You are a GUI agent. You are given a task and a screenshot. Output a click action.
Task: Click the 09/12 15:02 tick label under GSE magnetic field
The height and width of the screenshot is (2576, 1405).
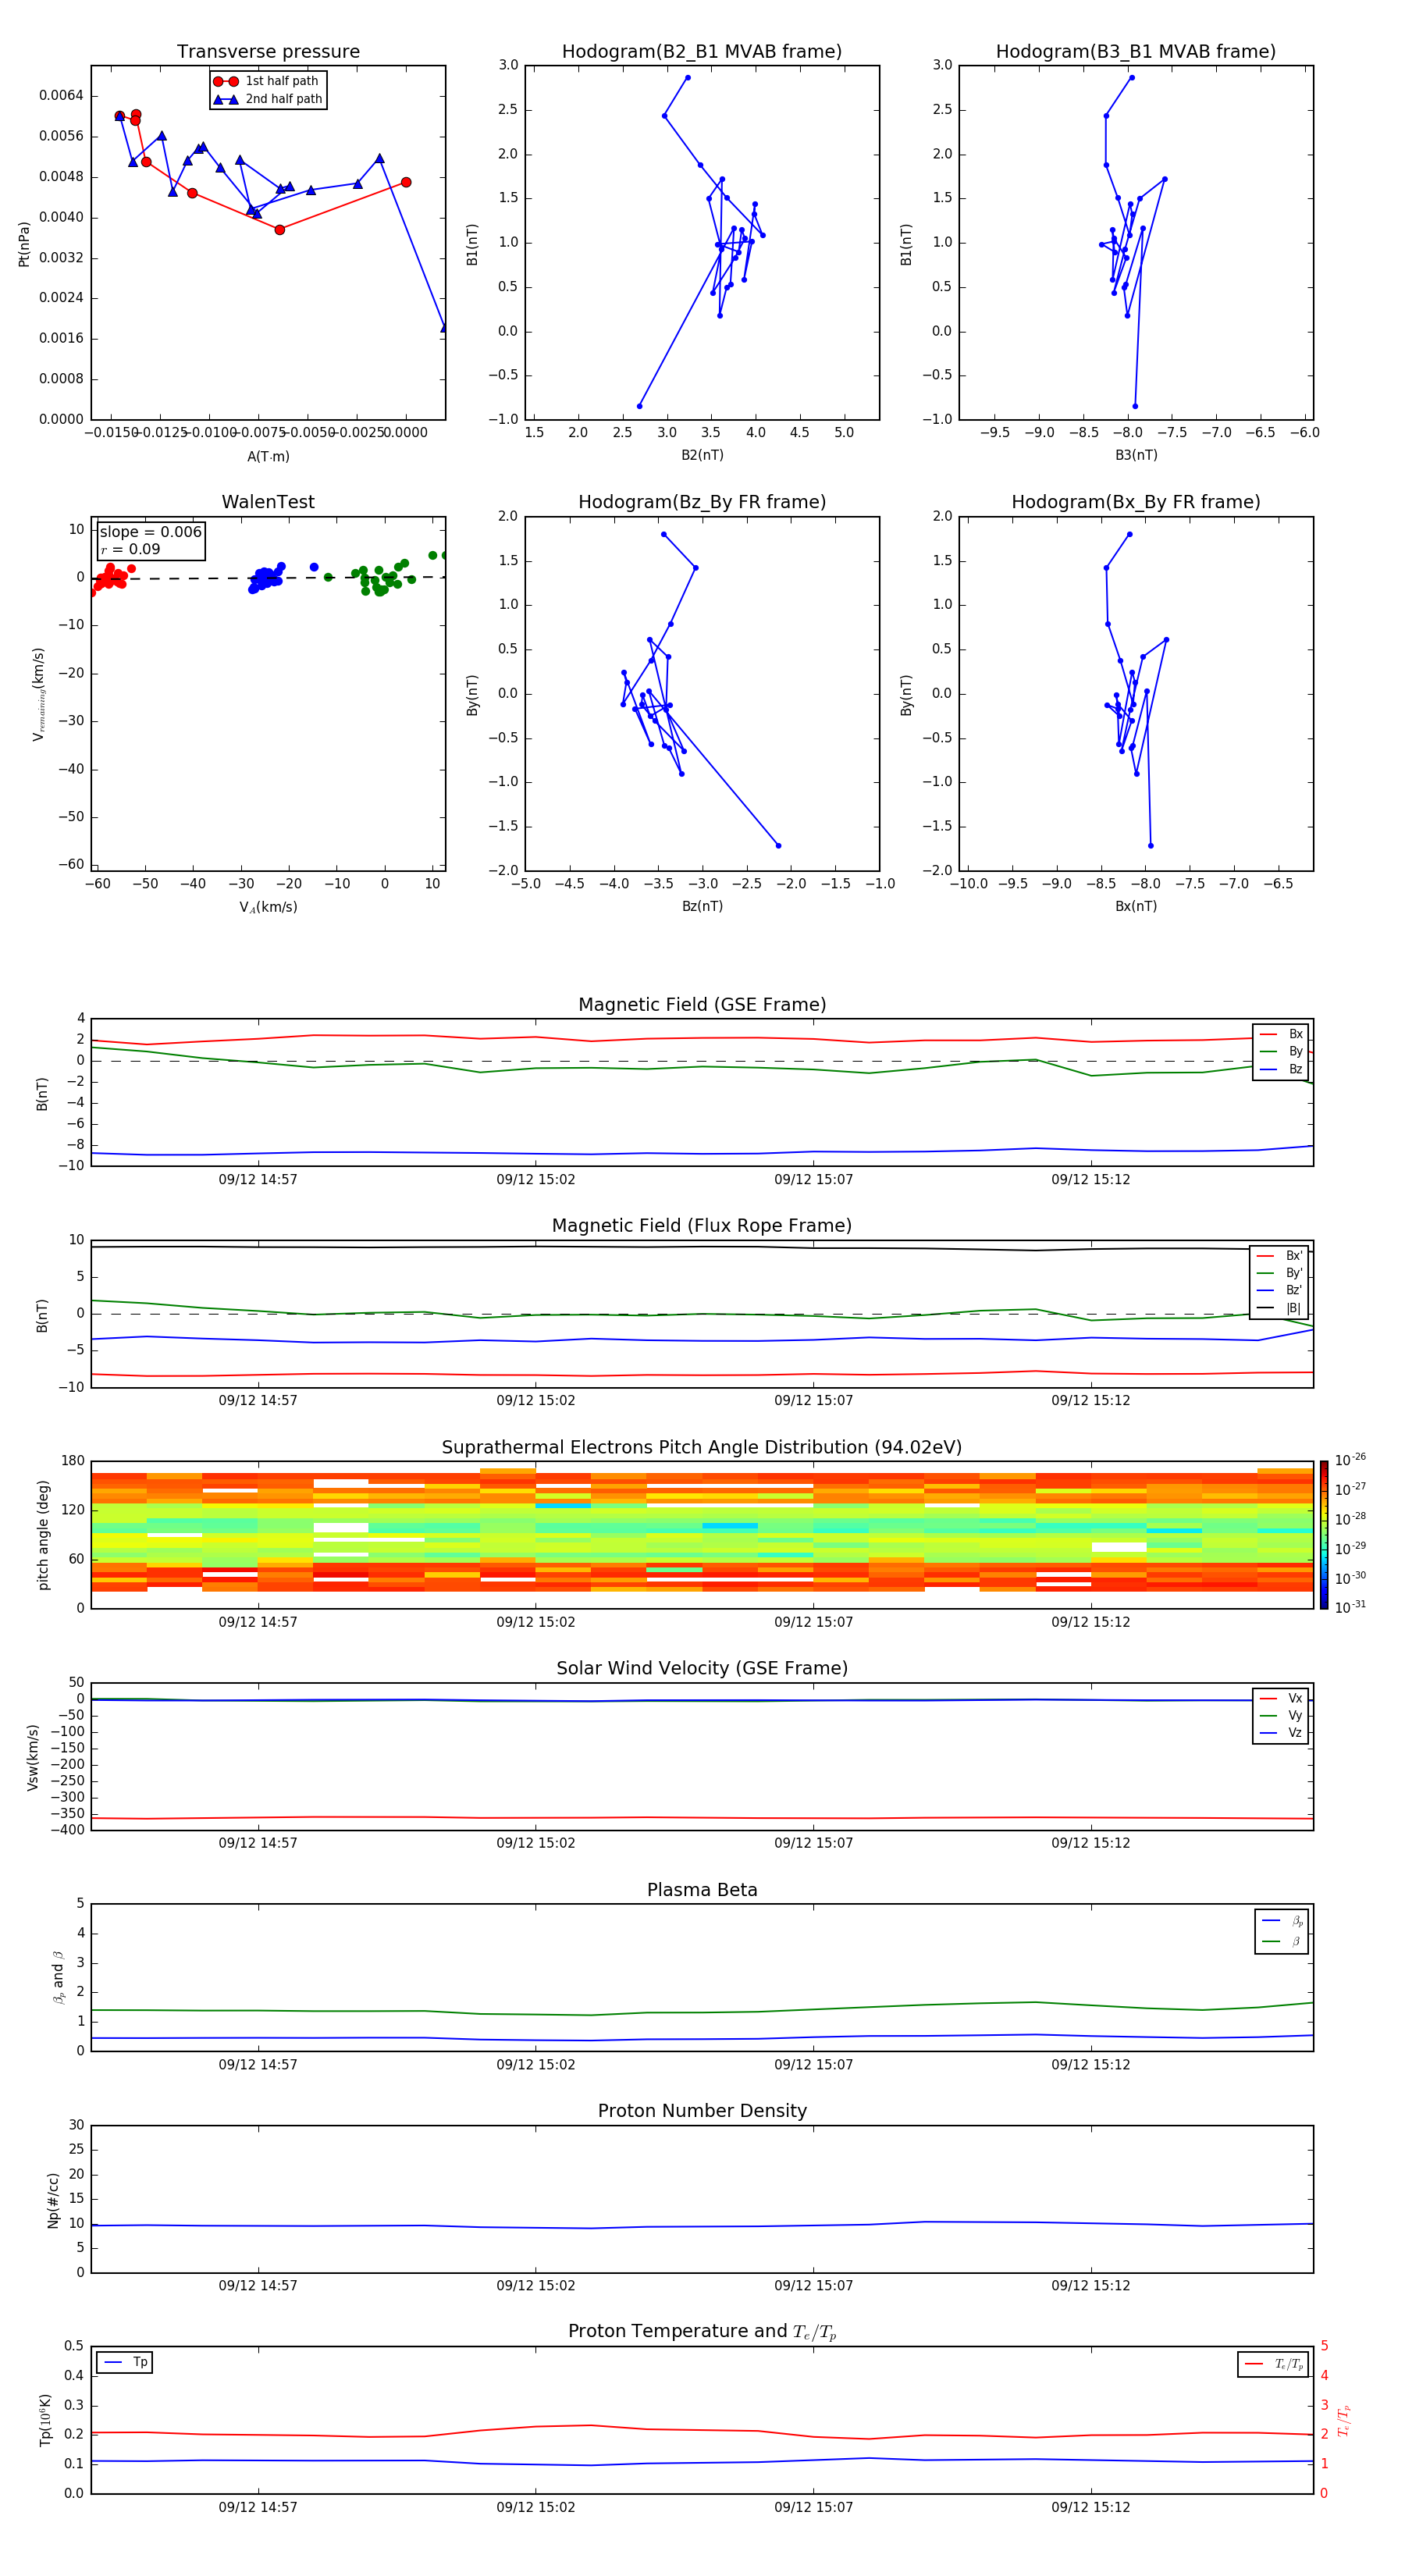click(x=536, y=1179)
